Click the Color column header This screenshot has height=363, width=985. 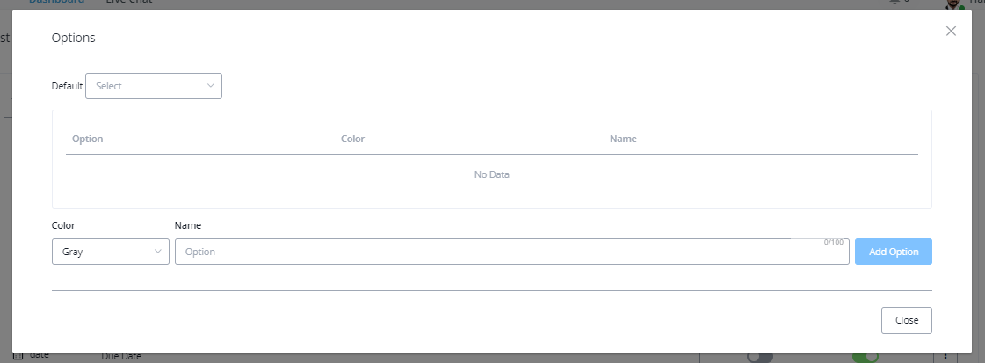pyautogui.click(x=352, y=139)
